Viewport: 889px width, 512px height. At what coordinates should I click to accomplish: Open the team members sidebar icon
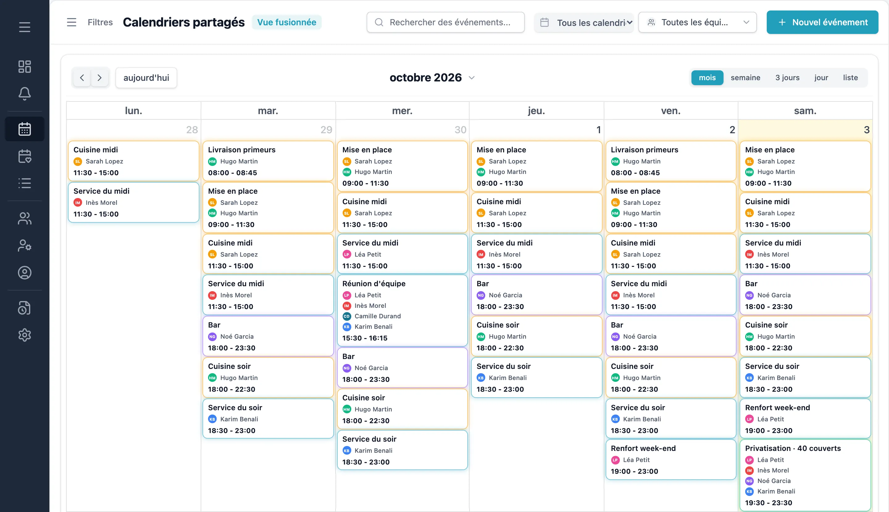tap(24, 218)
